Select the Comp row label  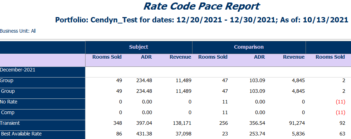pyautogui.click(x=8, y=112)
